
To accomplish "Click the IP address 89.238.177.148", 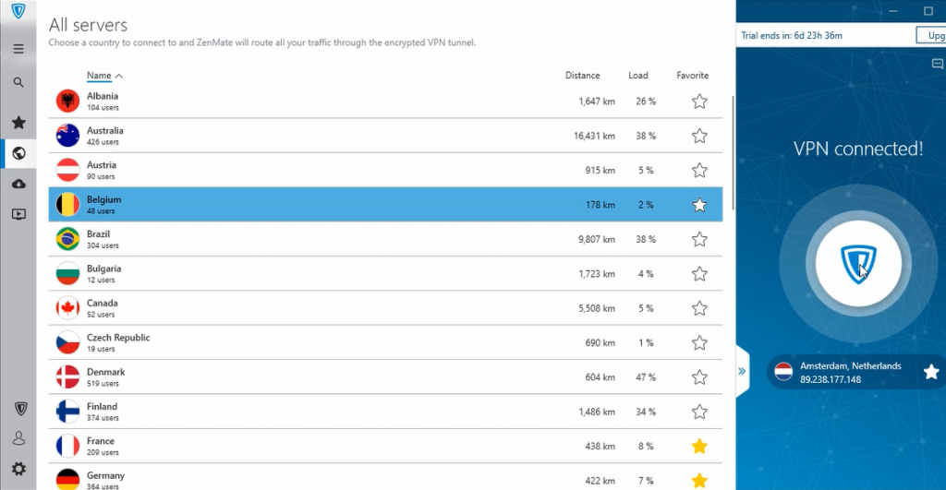I will point(831,379).
